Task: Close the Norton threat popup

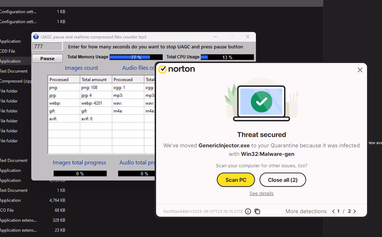Action: click(360, 70)
